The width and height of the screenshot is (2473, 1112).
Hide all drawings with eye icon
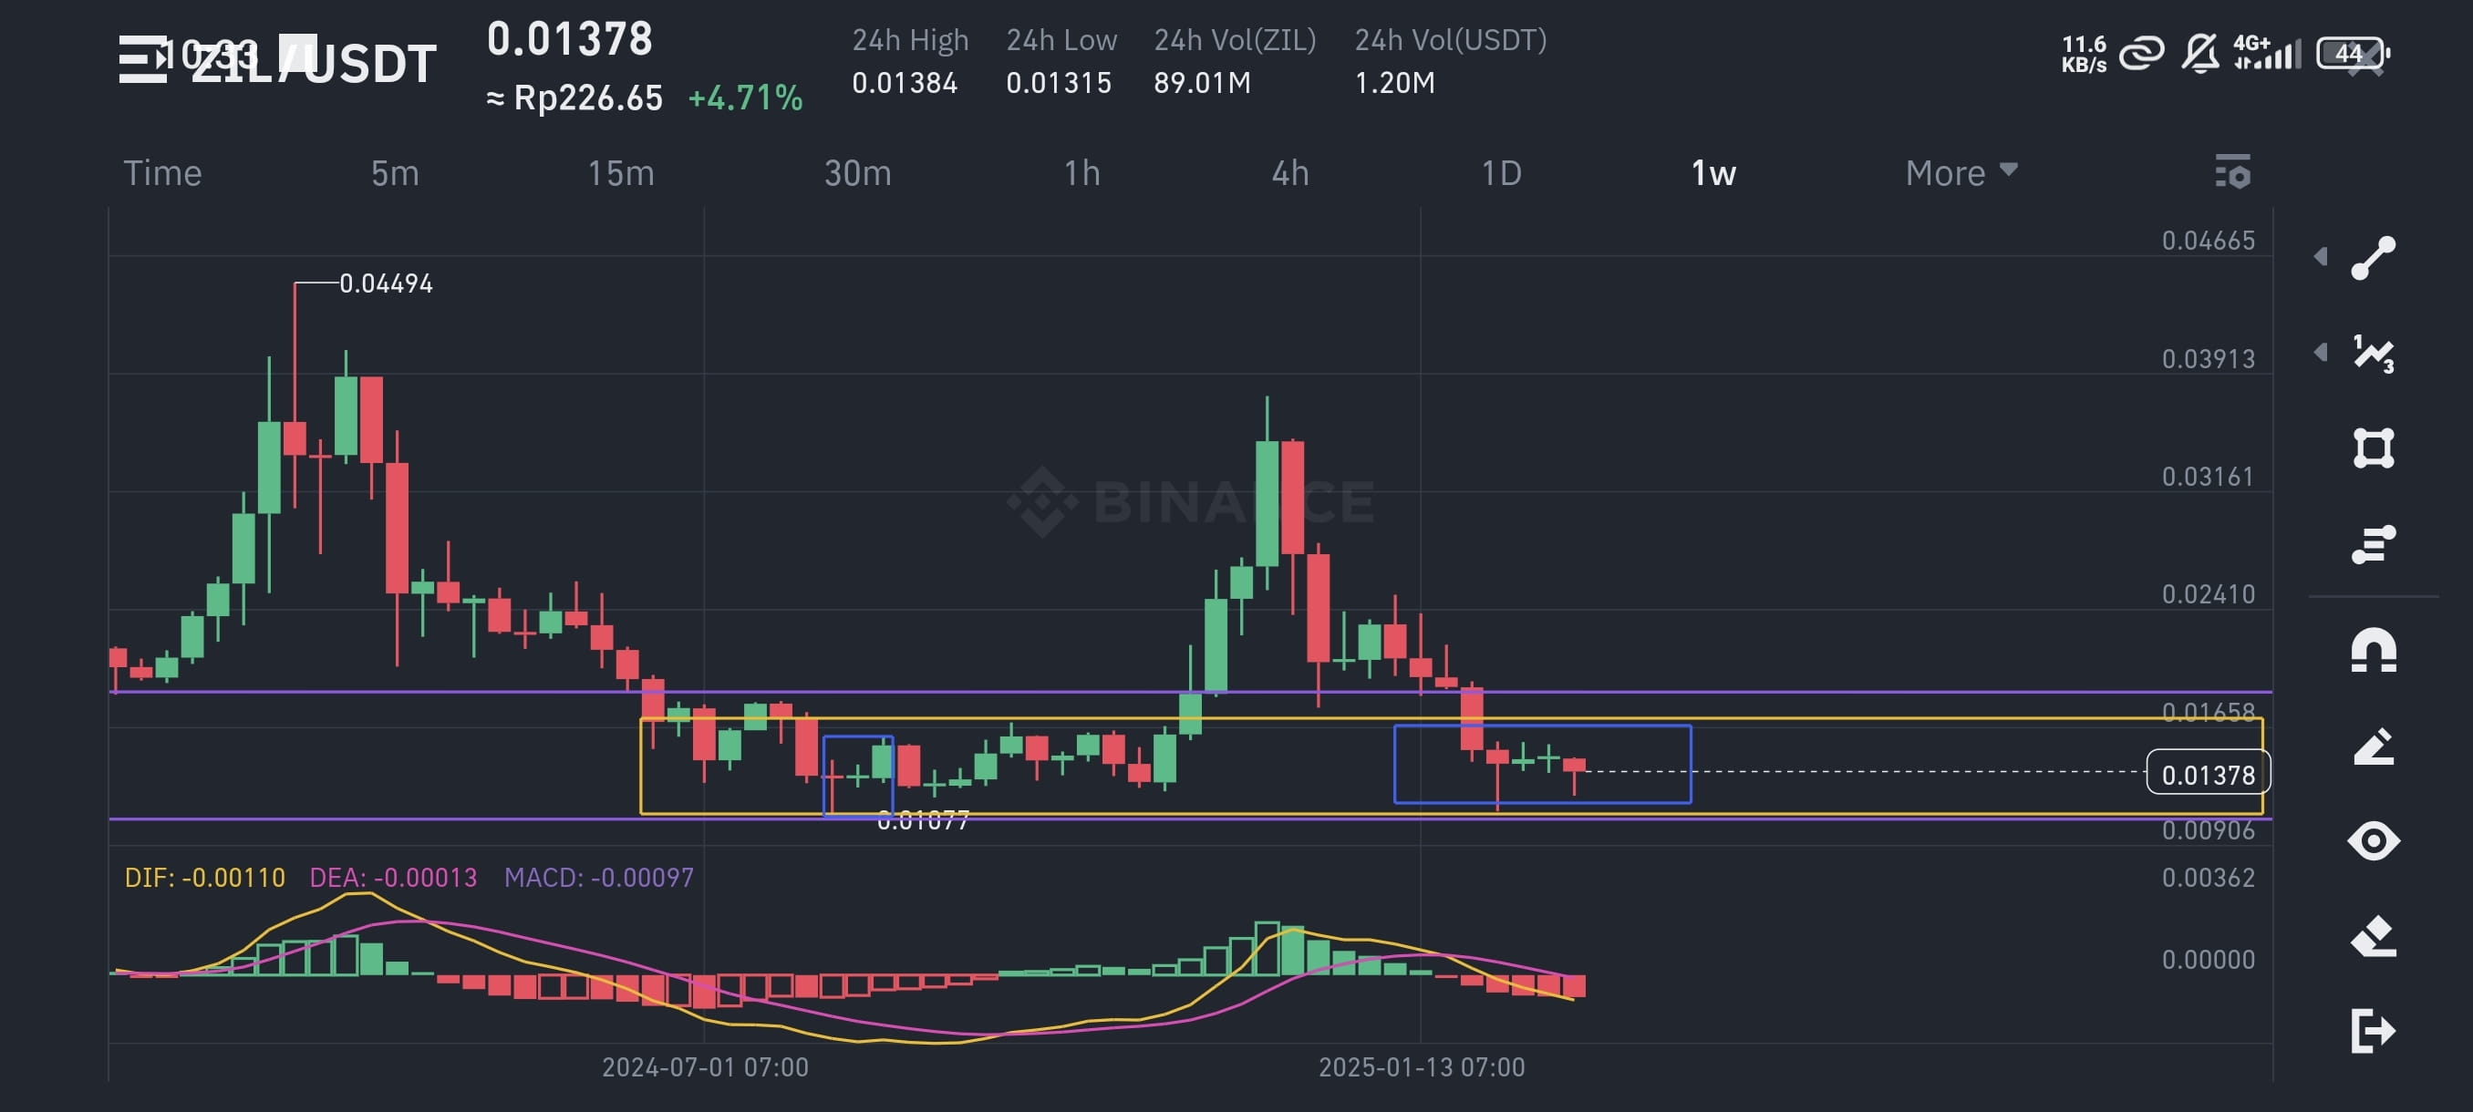point(2374,841)
